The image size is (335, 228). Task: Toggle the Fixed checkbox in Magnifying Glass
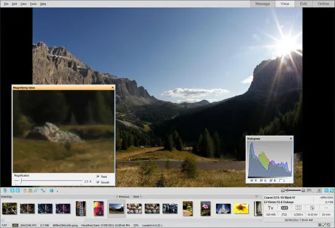coord(98,177)
